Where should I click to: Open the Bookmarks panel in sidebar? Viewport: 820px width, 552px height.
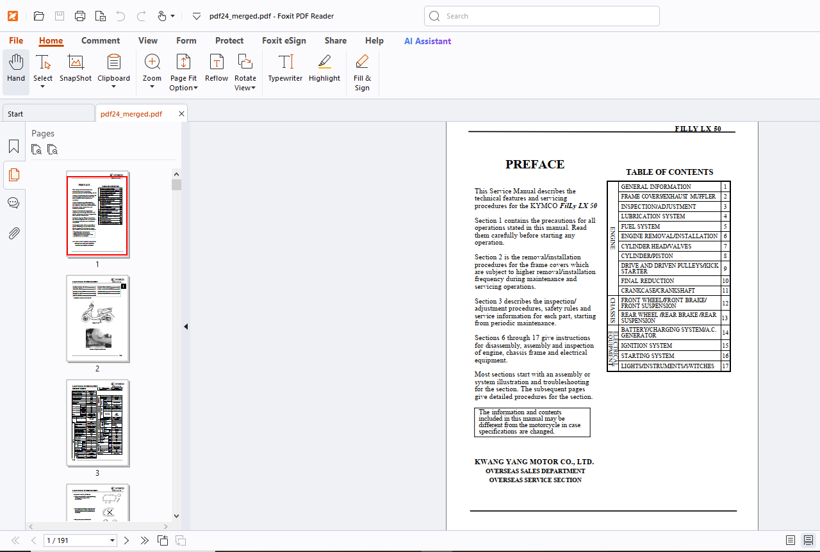13,147
